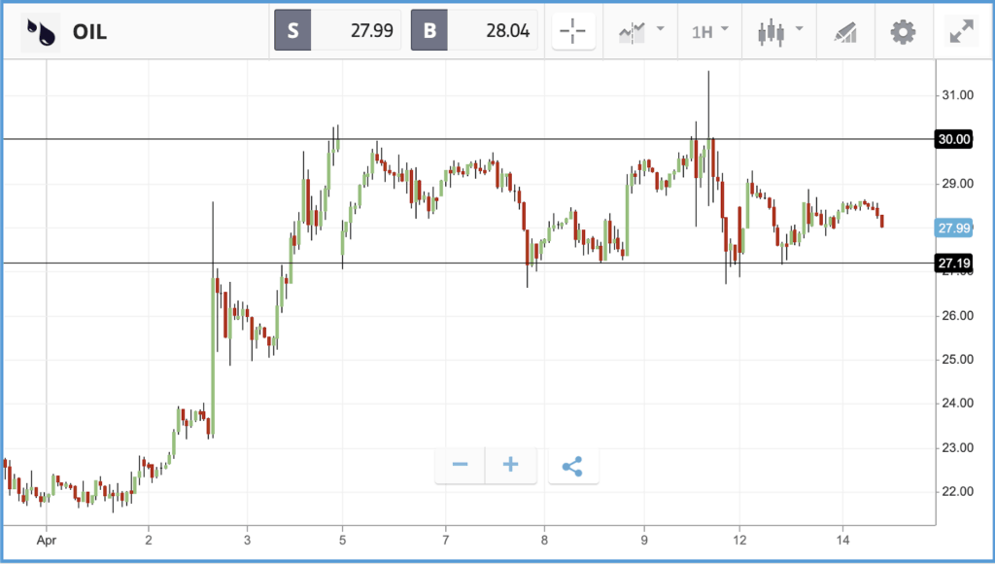Activate the crosshair cursor tool
The height and width of the screenshot is (564, 995).
[573, 30]
